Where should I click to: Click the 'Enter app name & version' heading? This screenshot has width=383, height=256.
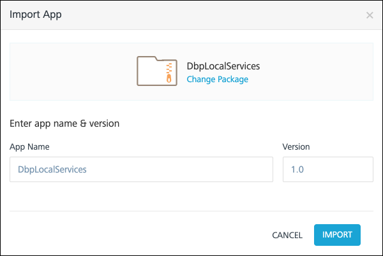64,124
